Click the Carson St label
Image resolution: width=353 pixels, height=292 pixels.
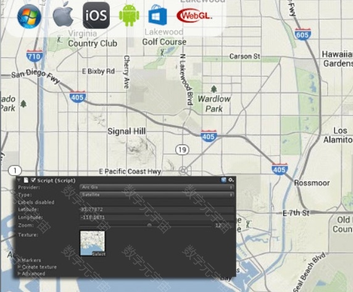pos(245,56)
